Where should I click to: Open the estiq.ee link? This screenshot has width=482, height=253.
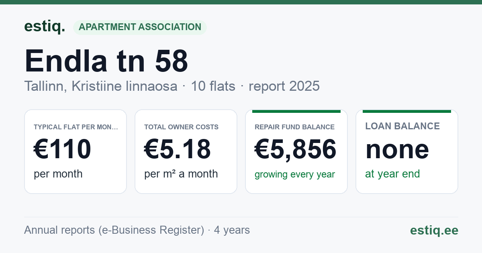pyautogui.click(x=434, y=230)
